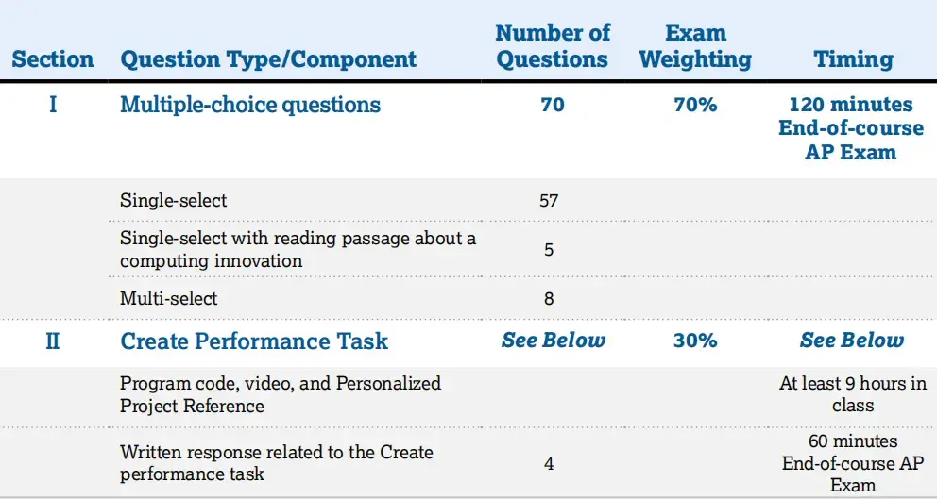
Task: Click the number 8 for Multi-select
Action: click(x=549, y=299)
